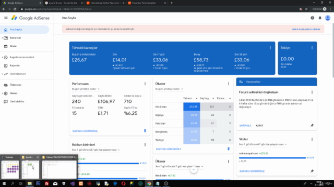Click the Pakistan row in Ülkeler table
The width and height of the screenshot is (334, 187).
point(193,124)
